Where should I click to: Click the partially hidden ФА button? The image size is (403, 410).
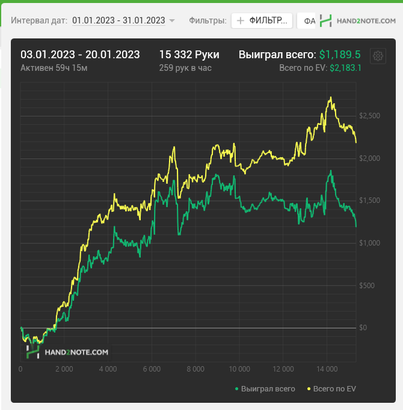point(306,20)
